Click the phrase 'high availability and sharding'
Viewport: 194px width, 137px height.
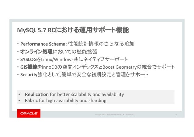76,101
